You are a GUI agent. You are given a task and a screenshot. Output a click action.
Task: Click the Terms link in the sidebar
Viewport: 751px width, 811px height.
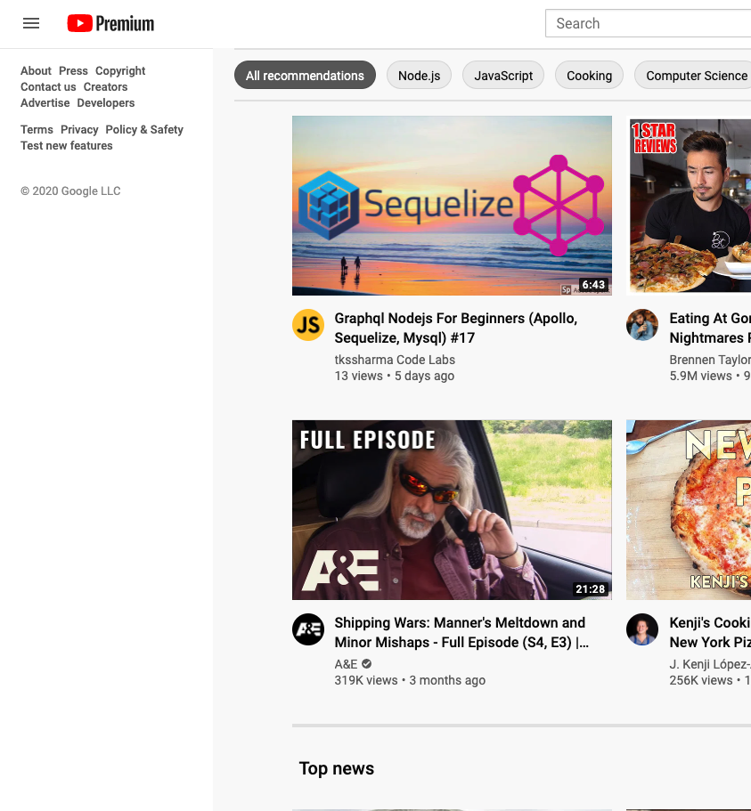tap(37, 129)
